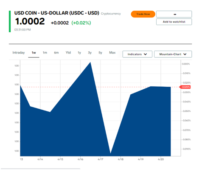Select the 1w time range tab
202x170 pixels.
pos(34,53)
